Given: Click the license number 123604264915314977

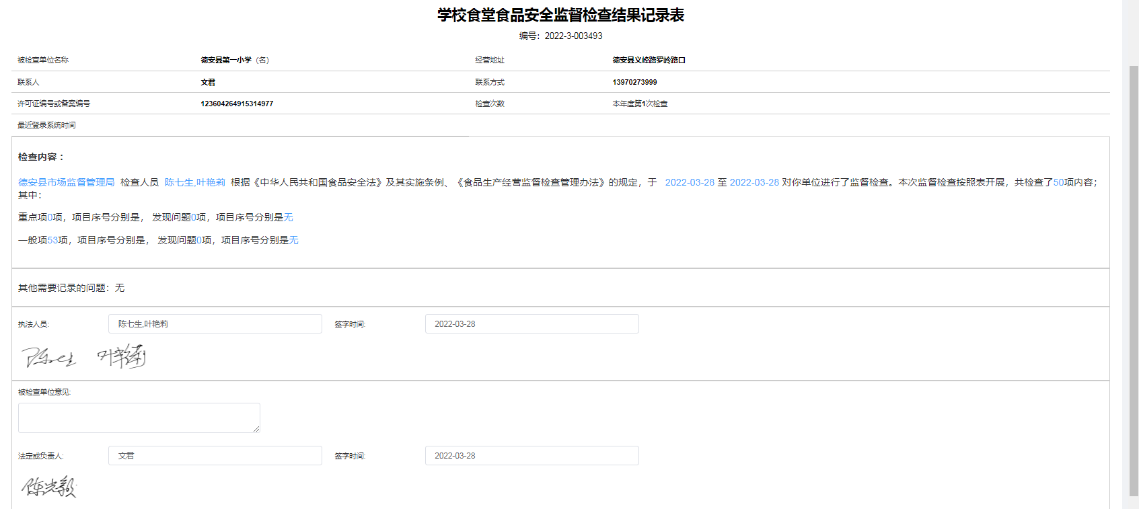Looking at the screenshot, I should (237, 104).
